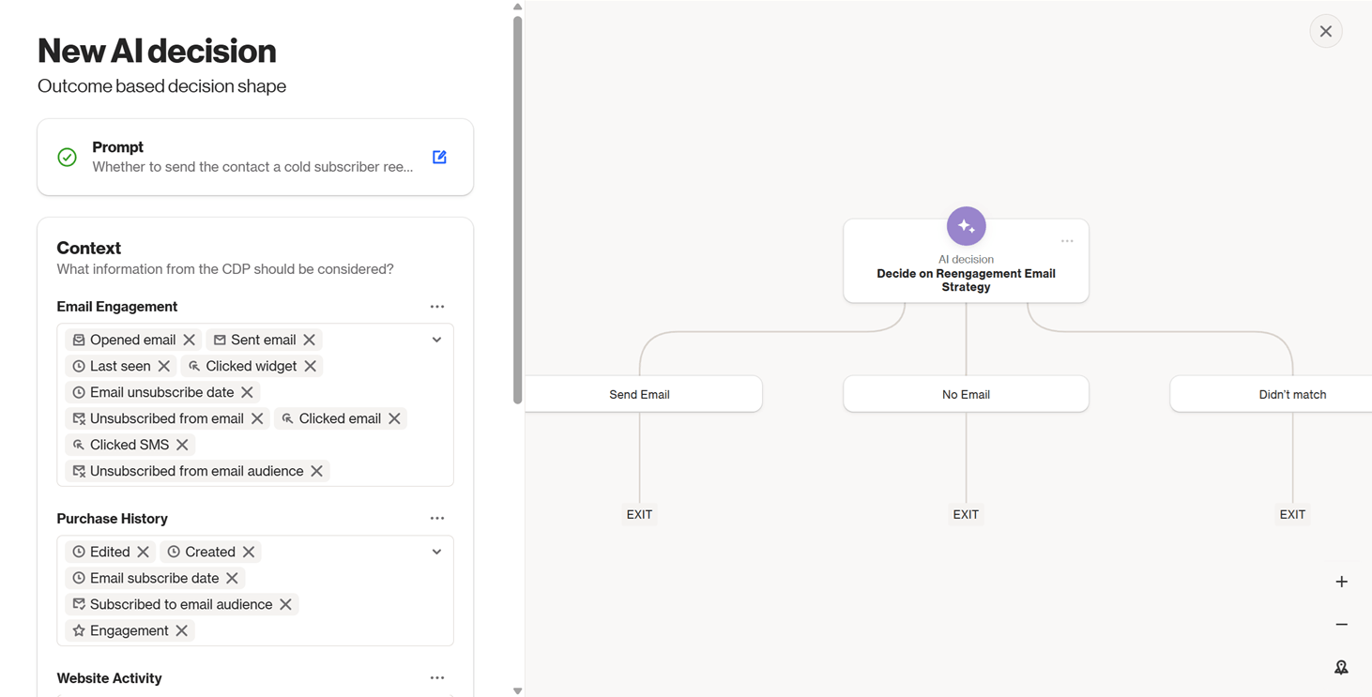
Task: Click the Clicked widget tag label
Action: click(x=251, y=366)
